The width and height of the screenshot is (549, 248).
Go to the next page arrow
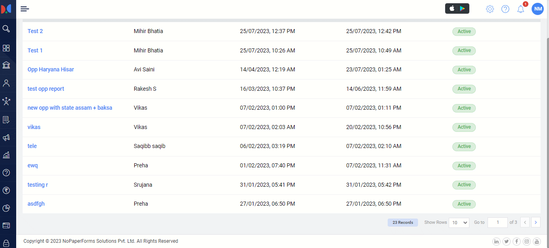coord(536,222)
